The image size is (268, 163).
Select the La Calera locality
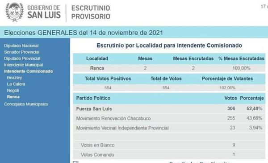(x=16, y=84)
